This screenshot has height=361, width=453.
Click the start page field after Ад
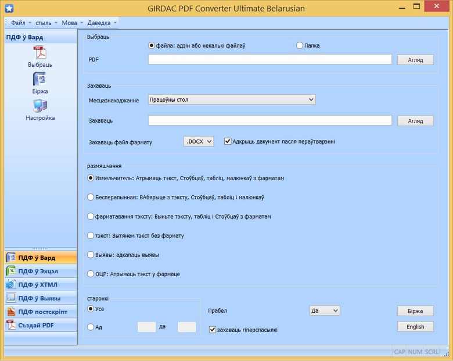[146, 327]
